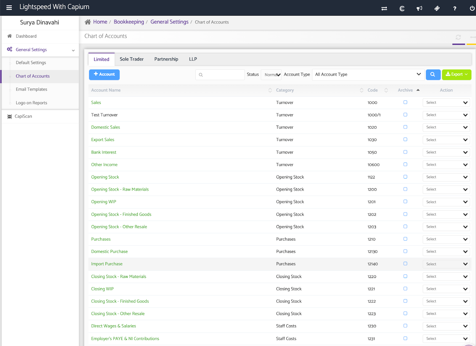This screenshot has height=346, width=476.
Task: Open the hamburger navigation menu
Action: [9, 8]
